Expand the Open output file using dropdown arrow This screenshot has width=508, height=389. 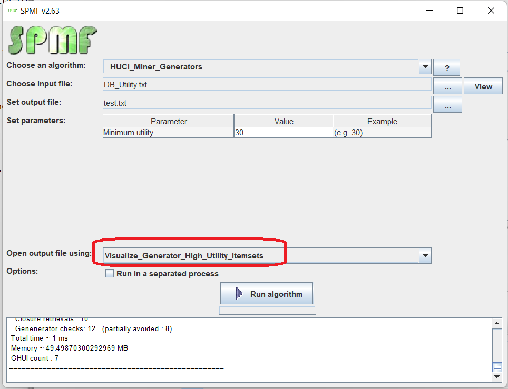(425, 256)
